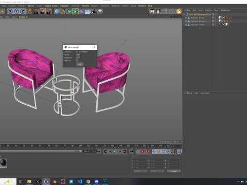Collapse the Sofa Kit root object

(x=184, y=14)
